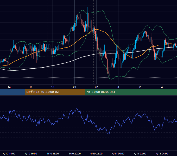Click the 2 hour axis label

[140, 87]
